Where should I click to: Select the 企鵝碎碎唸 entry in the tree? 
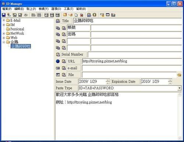click(21, 46)
